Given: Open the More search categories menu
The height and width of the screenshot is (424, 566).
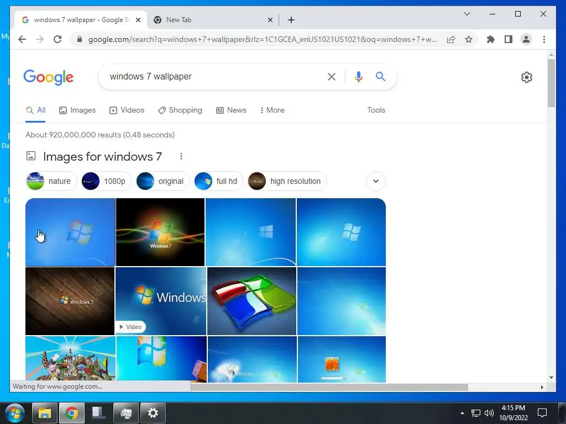Looking at the screenshot, I should 272,110.
